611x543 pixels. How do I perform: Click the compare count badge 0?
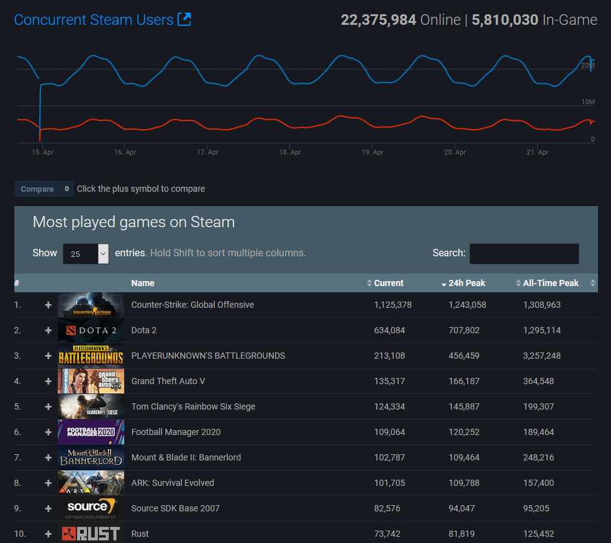pyautogui.click(x=66, y=189)
